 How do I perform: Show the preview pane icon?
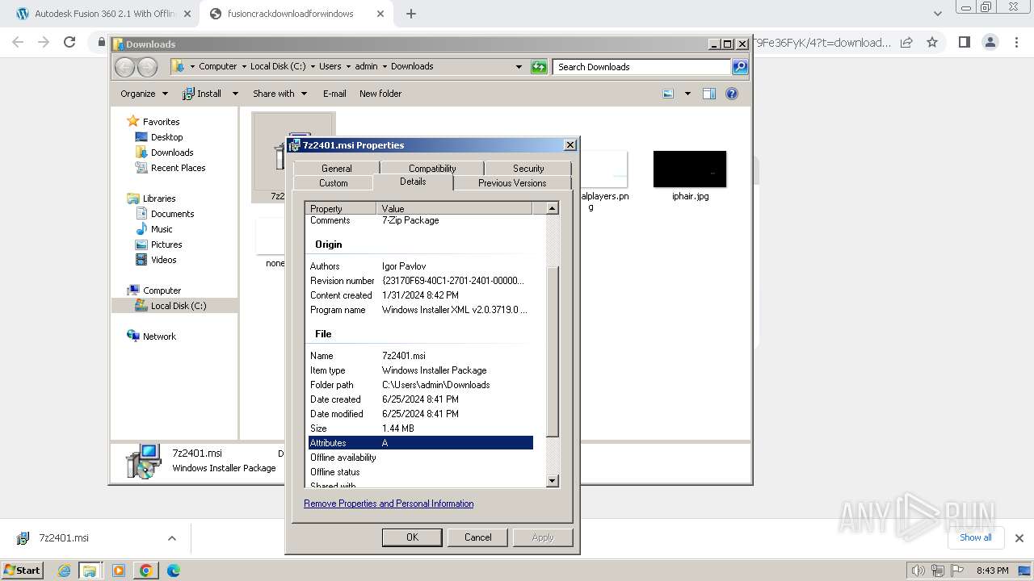[709, 94]
